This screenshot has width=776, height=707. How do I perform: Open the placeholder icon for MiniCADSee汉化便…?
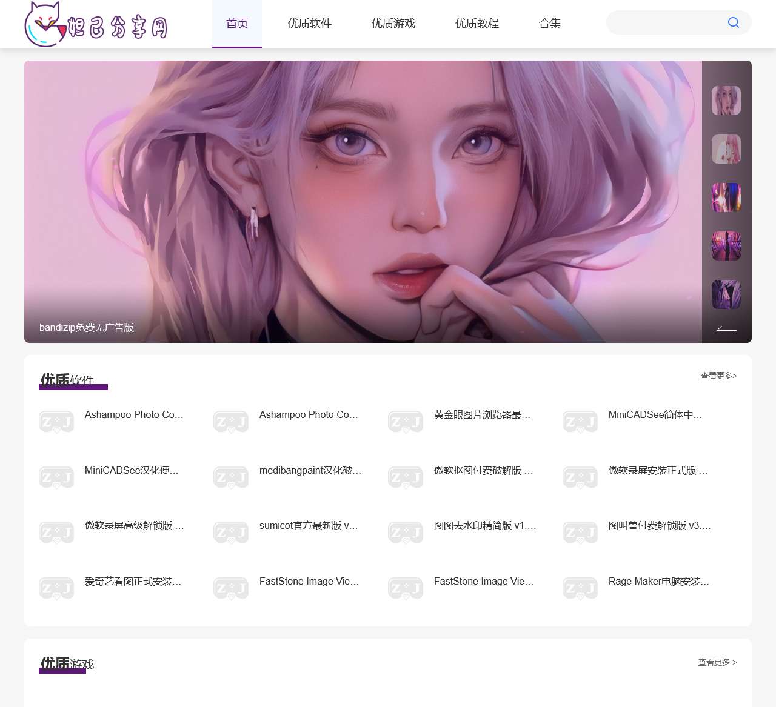click(x=56, y=477)
